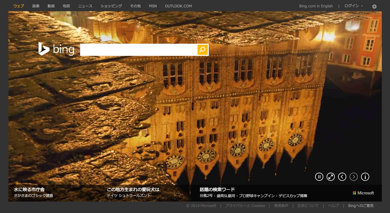Click the Bing.com in English link

point(316,6)
